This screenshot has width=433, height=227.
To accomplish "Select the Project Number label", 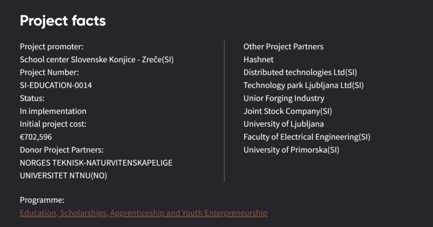I will [49, 72].
